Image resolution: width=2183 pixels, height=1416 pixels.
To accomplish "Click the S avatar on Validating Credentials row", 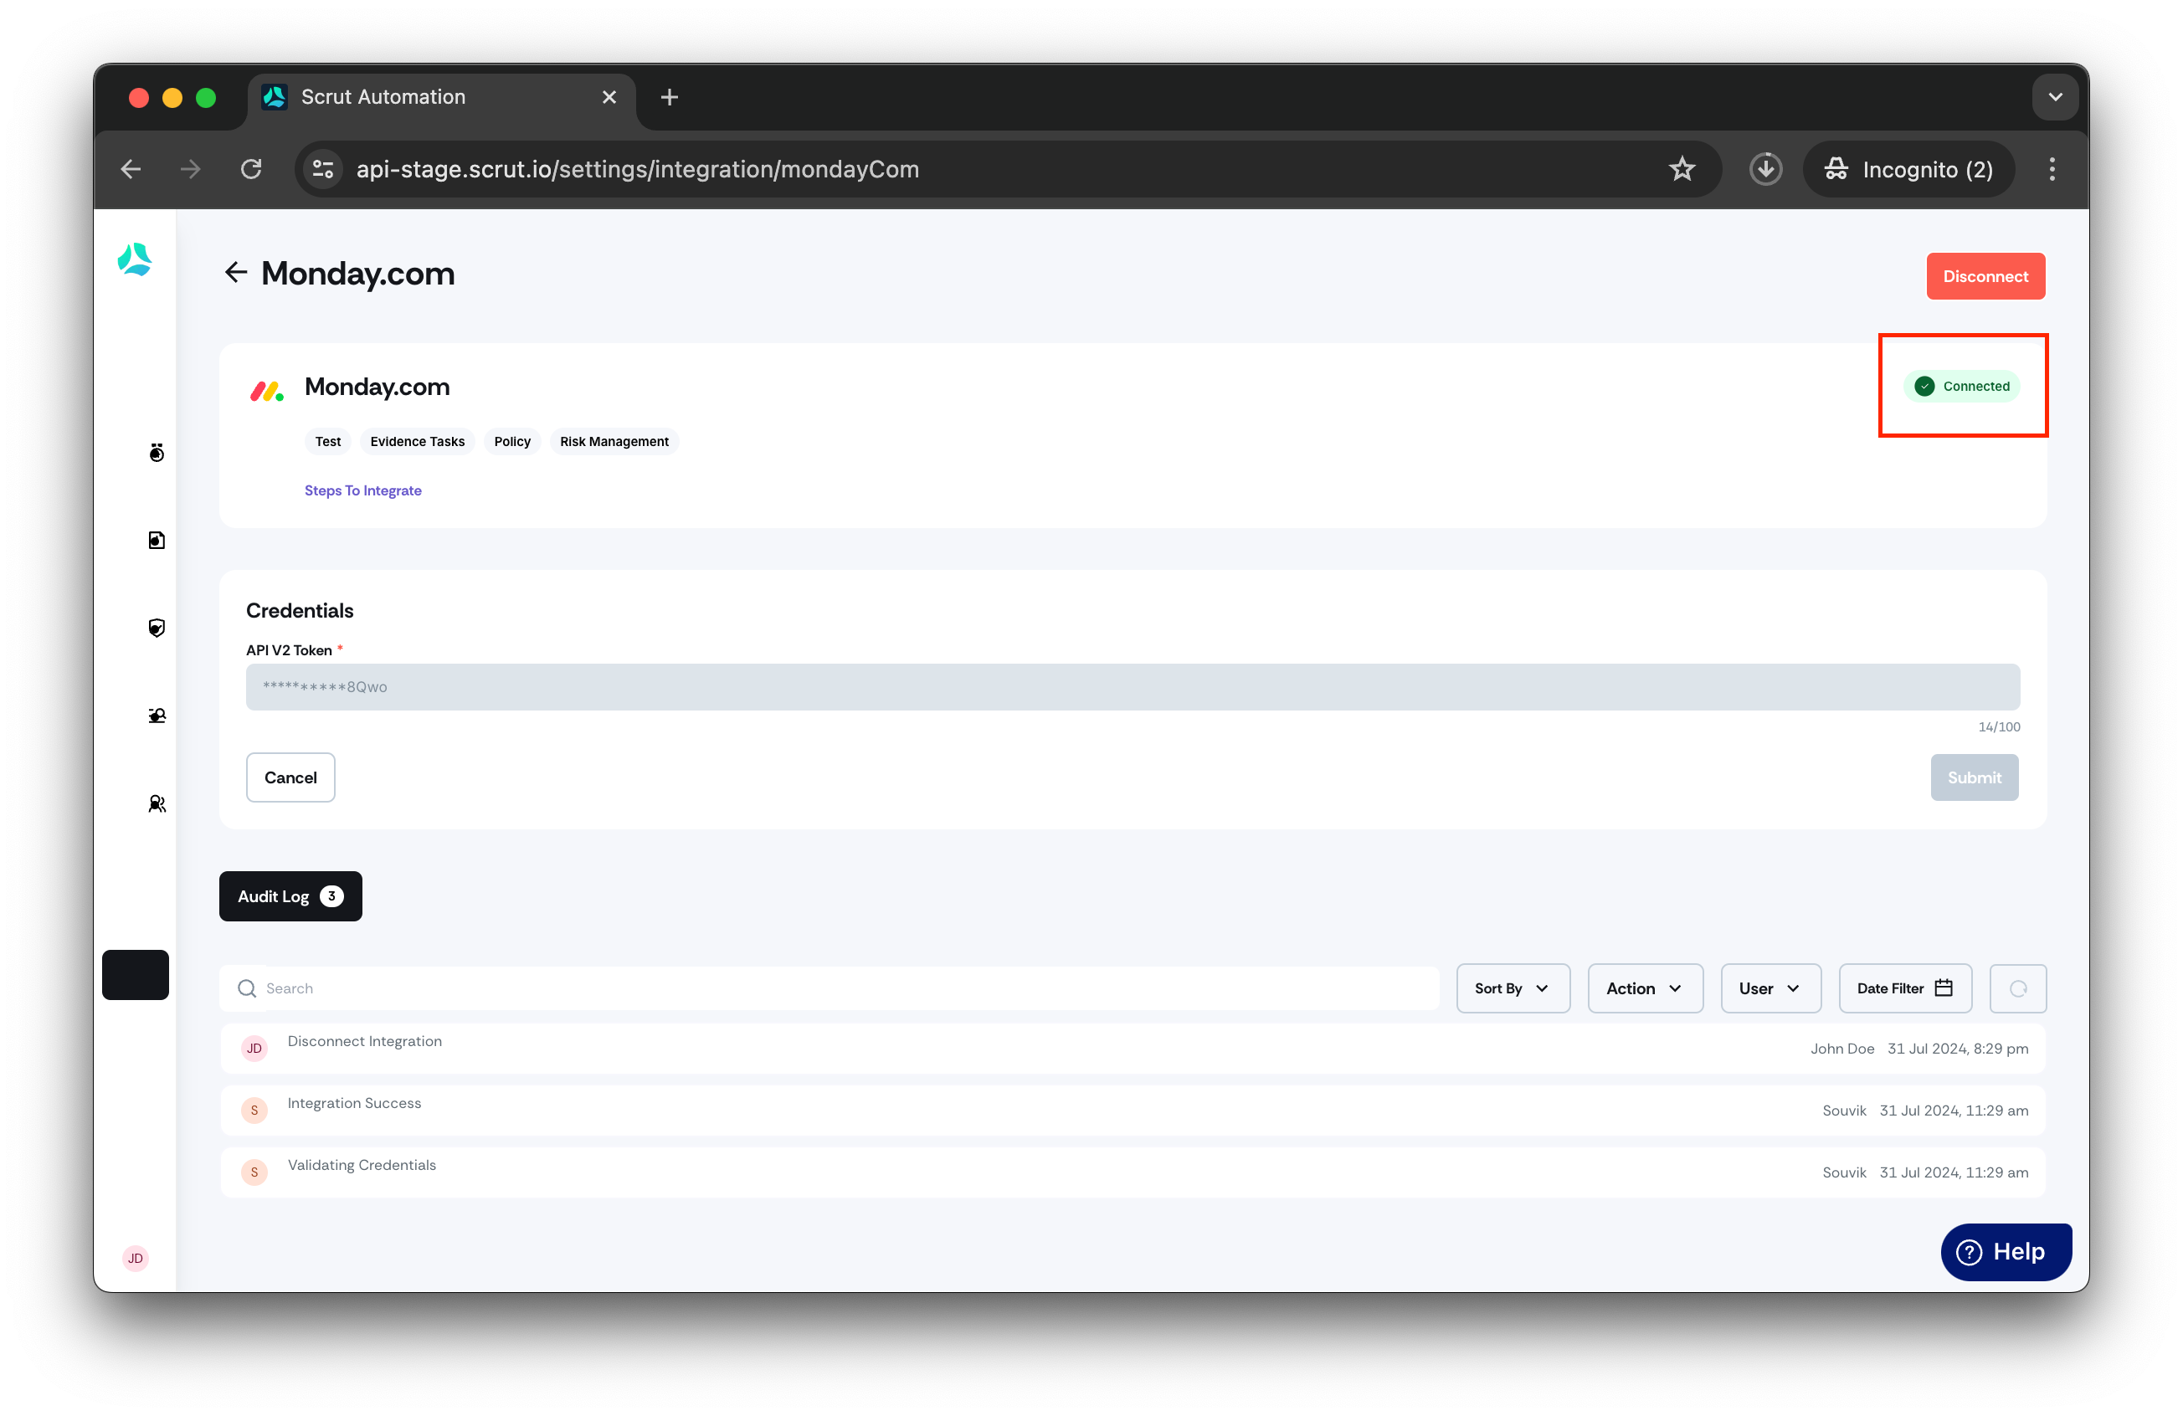I will (254, 1171).
